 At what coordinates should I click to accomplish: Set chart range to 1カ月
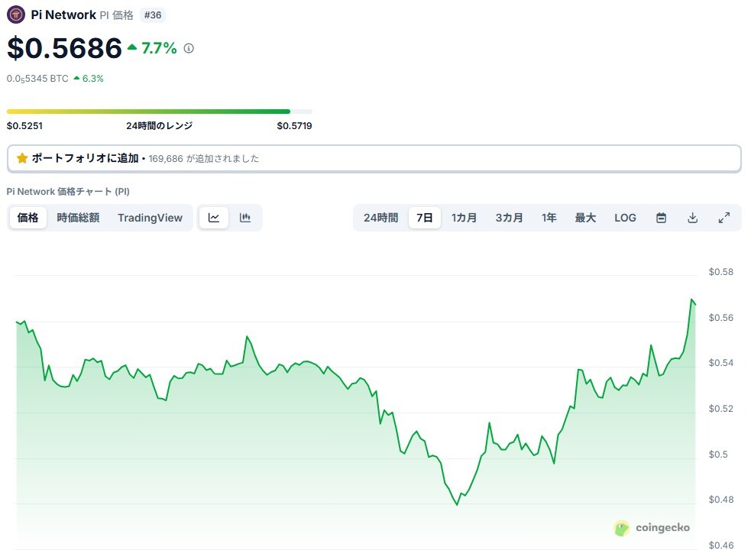coord(464,218)
